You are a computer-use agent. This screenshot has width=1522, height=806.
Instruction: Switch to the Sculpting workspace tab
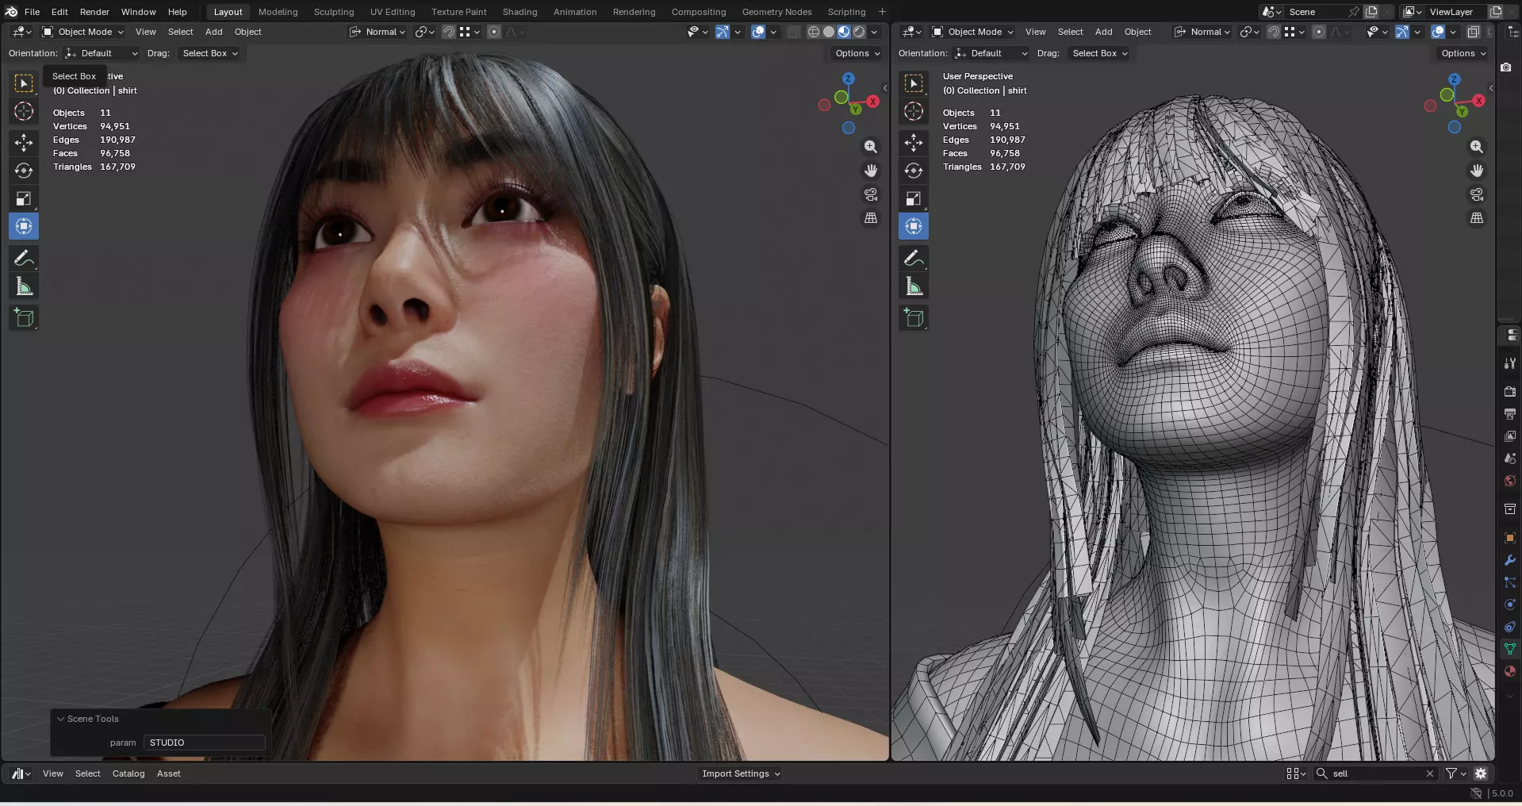pyautogui.click(x=334, y=12)
